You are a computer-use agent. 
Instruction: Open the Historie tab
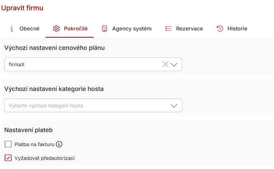click(237, 29)
